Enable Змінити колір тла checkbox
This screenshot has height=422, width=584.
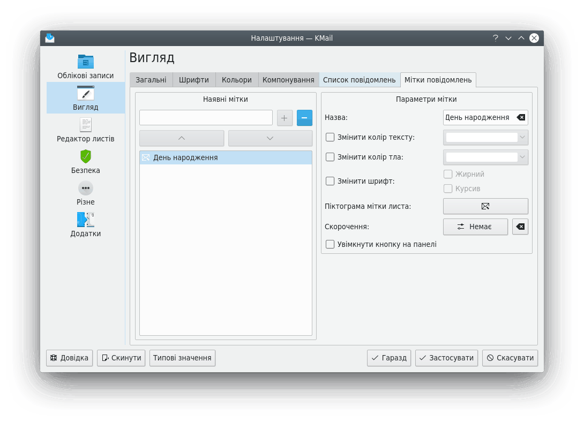(x=330, y=157)
